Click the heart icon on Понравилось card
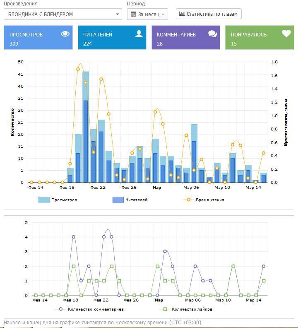The image size is (298, 328). pos(286,34)
